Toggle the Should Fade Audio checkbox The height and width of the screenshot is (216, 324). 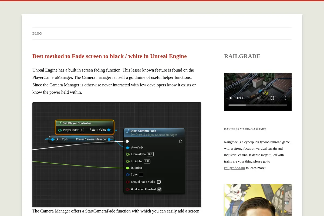pyautogui.click(x=159, y=182)
